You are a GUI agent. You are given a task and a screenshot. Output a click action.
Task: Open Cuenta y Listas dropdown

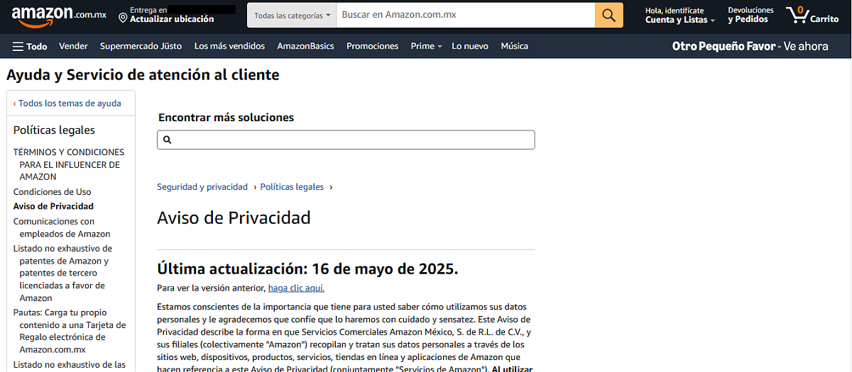click(679, 15)
